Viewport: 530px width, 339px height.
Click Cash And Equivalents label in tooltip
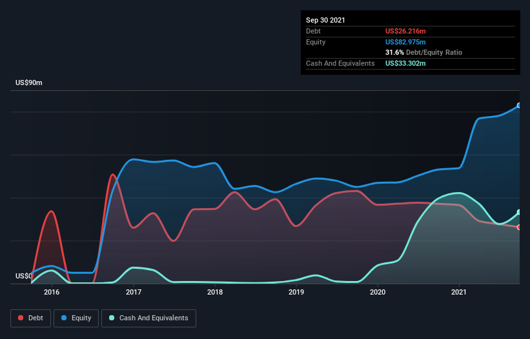pyautogui.click(x=340, y=63)
